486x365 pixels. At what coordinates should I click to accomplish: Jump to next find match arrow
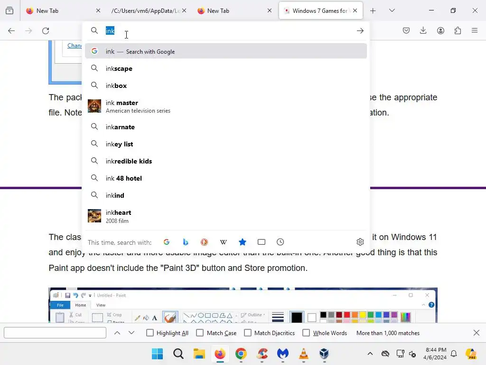tap(131, 333)
